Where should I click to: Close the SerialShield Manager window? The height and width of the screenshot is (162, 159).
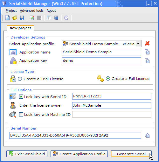tap(155, 4)
